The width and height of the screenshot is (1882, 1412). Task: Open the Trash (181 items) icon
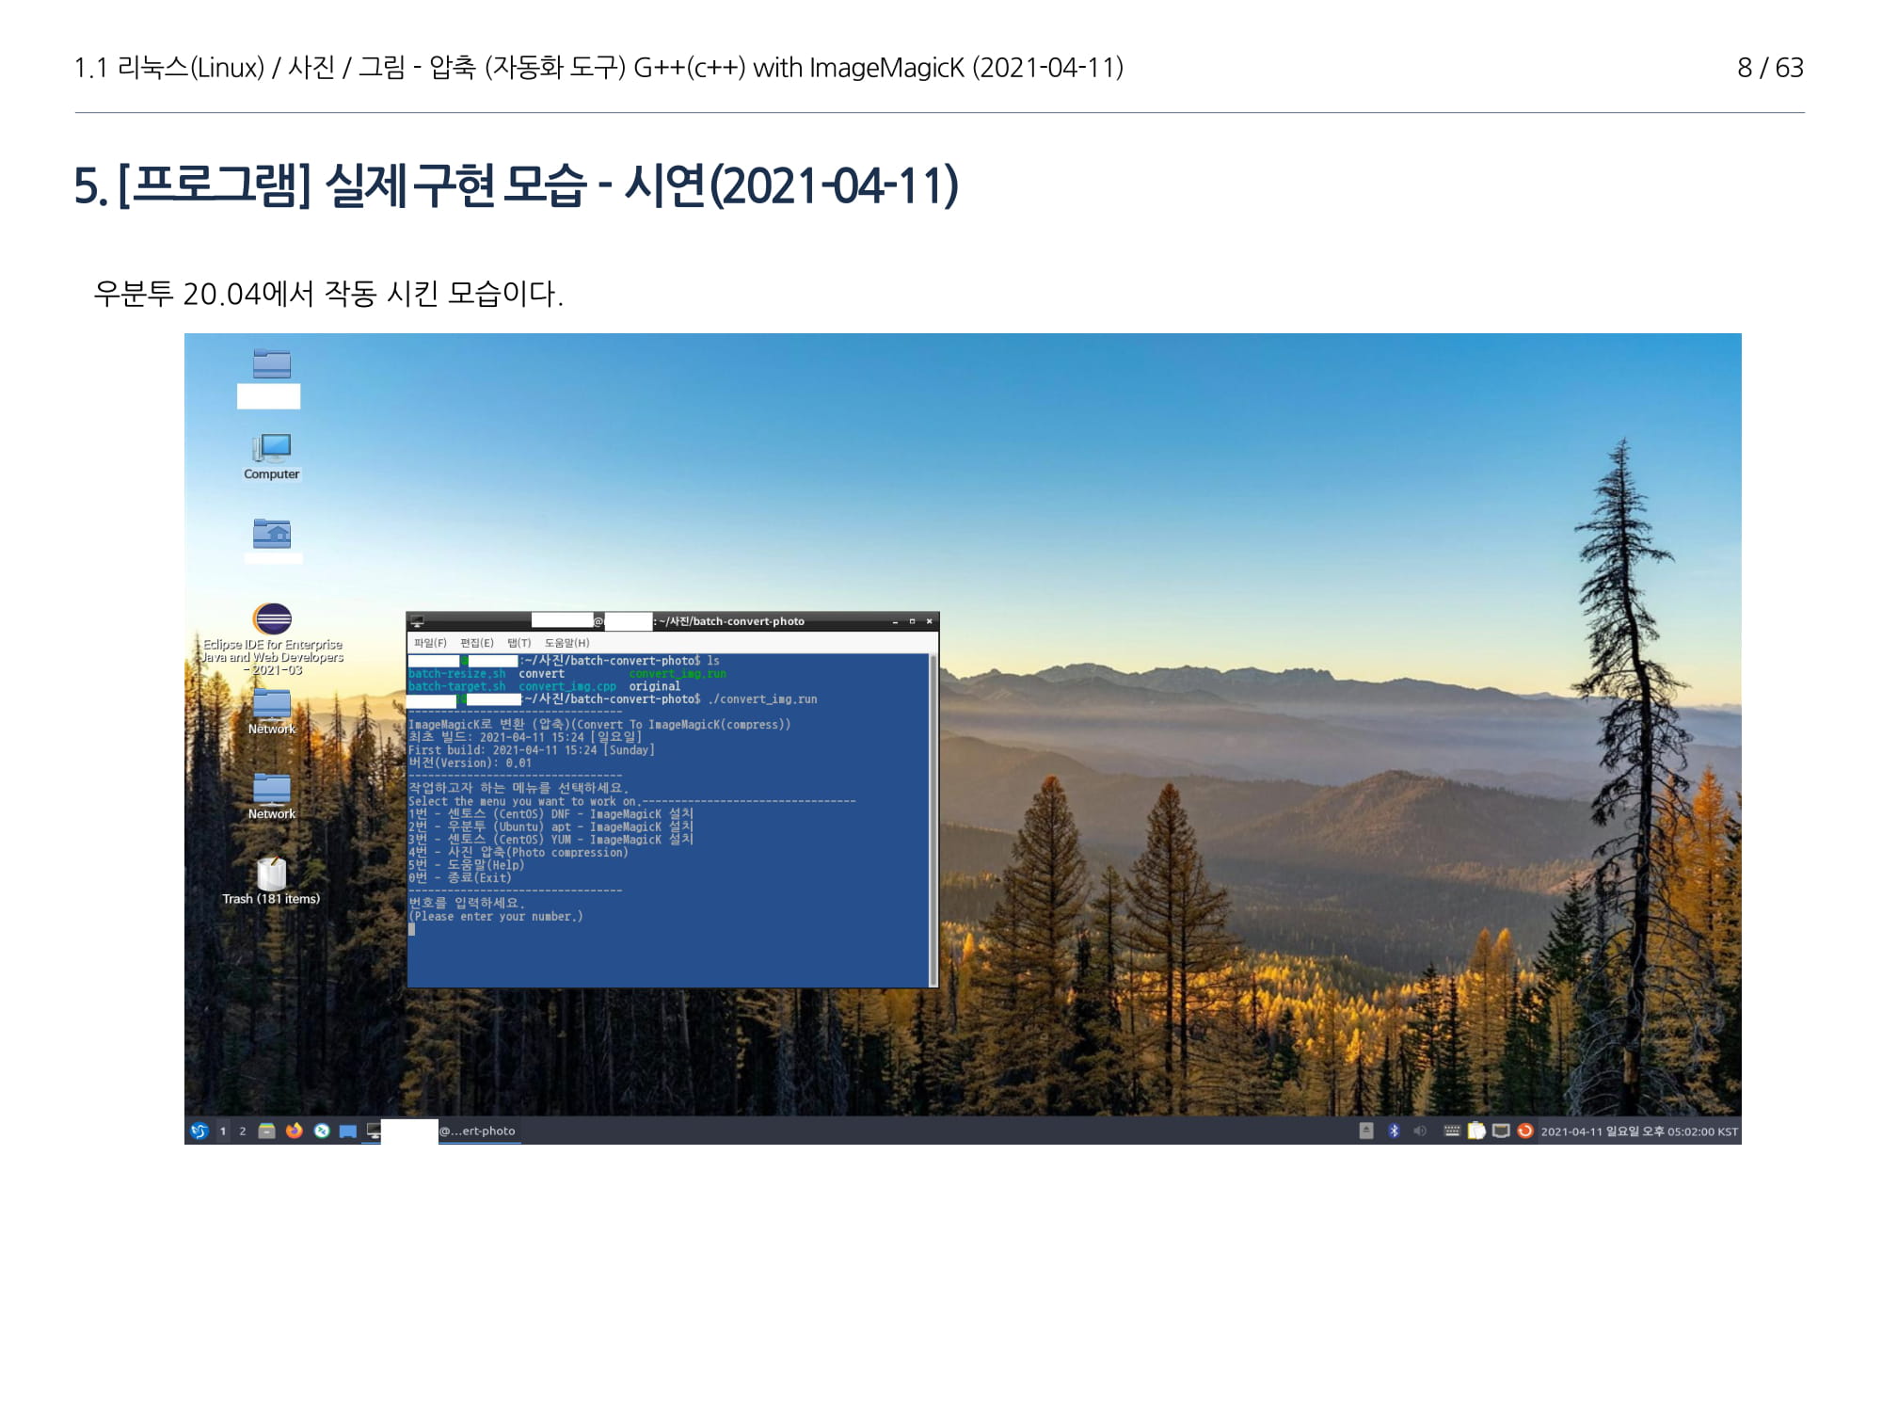click(x=271, y=874)
